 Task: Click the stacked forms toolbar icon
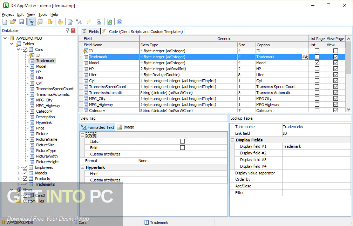click(99, 22)
